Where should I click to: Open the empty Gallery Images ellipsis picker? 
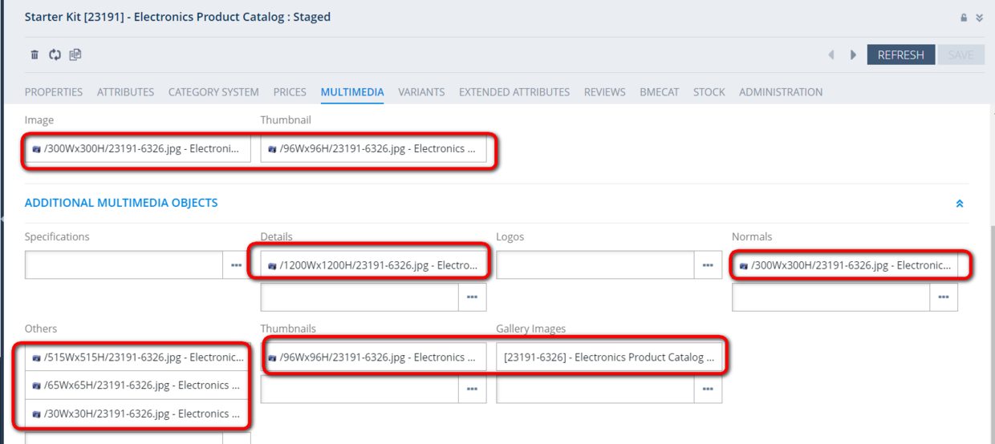708,390
